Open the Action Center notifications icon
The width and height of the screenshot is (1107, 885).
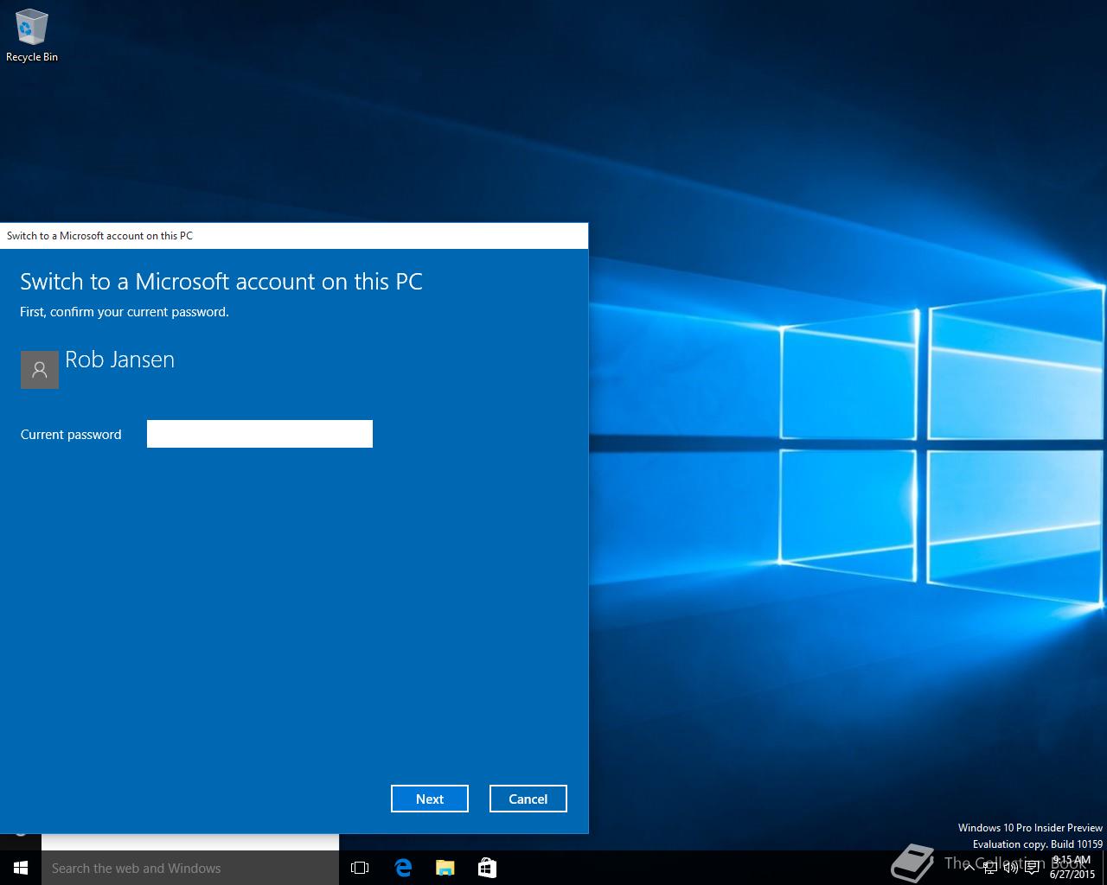[x=1033, y=868]
